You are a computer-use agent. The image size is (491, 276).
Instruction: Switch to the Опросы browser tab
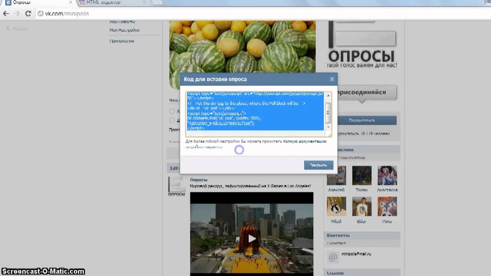pyautogui.click(x=38, y=3)
